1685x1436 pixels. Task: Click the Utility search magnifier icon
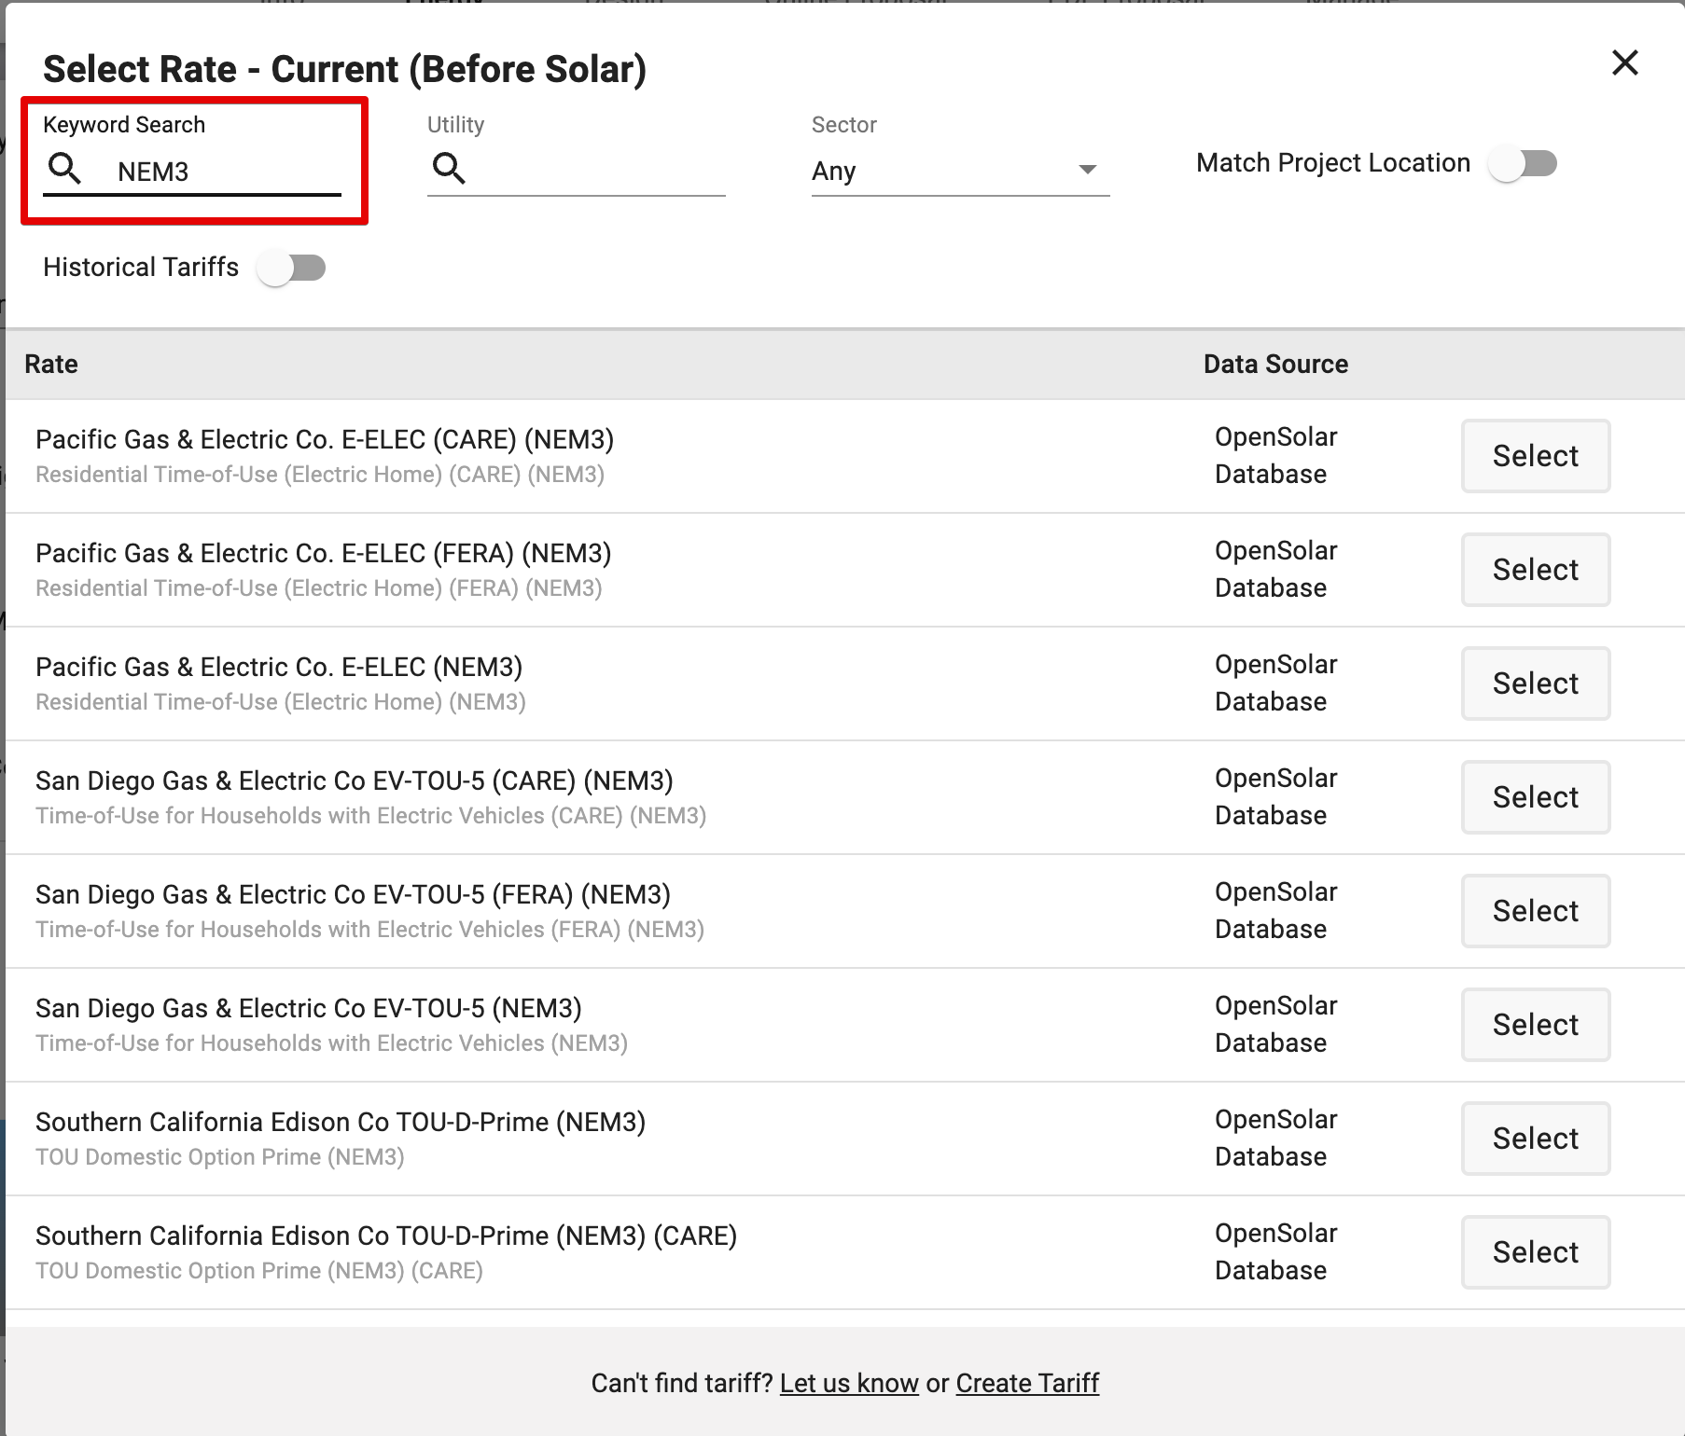click(x=449, y=169)
